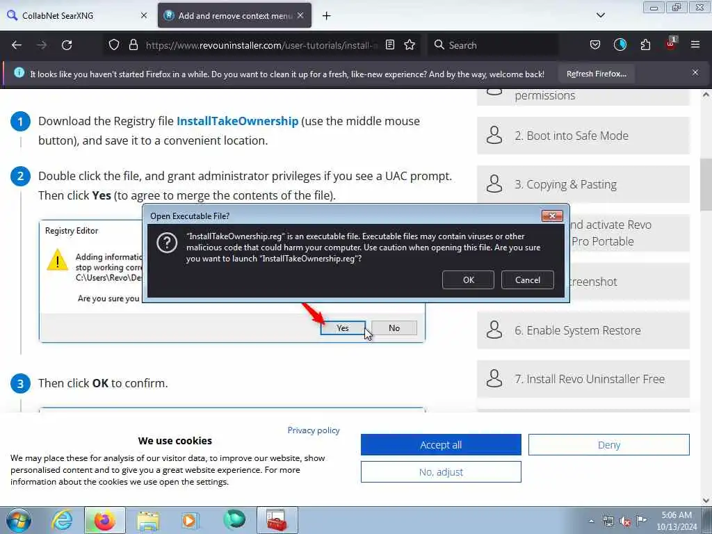This screenshot has height=534, width=712.
Task: Open the Pocket save icon
Action: 595,45
